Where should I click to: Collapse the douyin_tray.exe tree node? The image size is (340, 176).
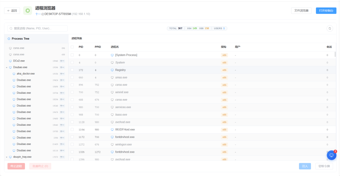pyautogui.click(x=7, y=157)
